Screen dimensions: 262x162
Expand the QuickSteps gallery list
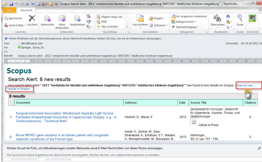127,27
